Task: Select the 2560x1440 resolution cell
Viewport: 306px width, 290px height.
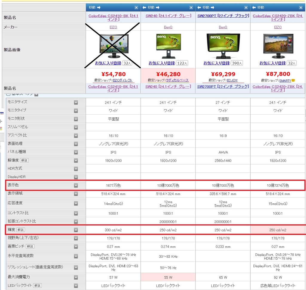Action: [223, 160]
